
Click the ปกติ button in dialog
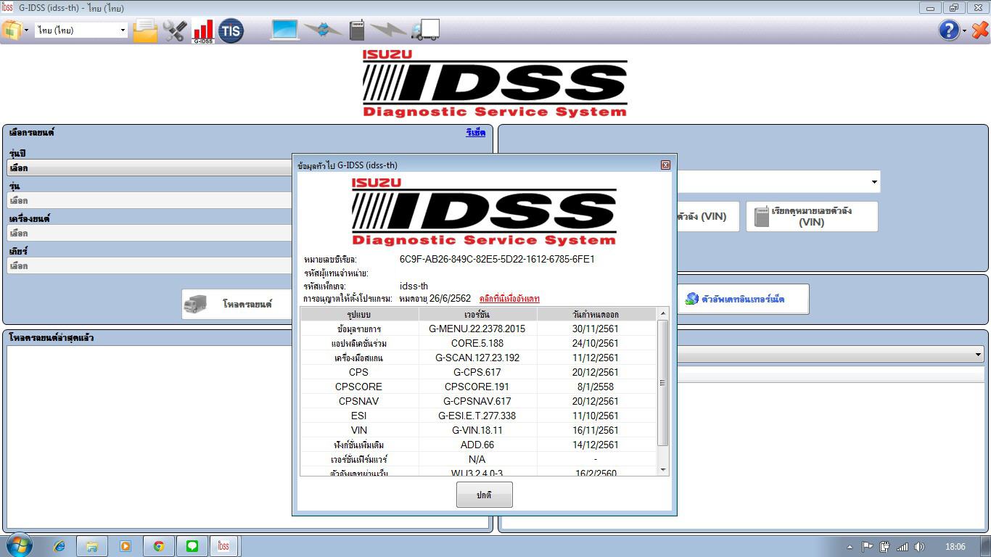[485, 495]
